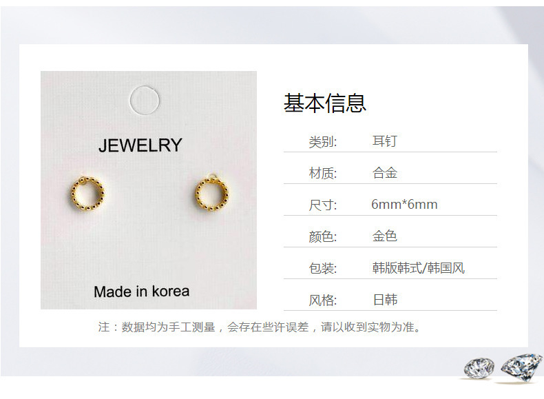Click the 金色 color value

384,236
